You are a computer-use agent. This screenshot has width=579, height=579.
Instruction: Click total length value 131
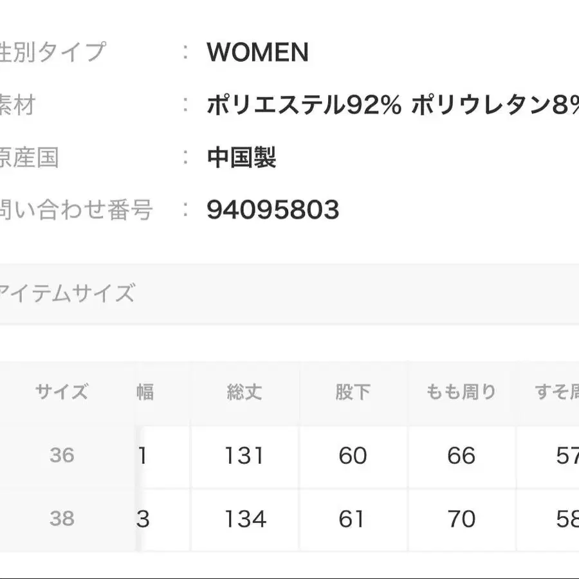[244, 456]
